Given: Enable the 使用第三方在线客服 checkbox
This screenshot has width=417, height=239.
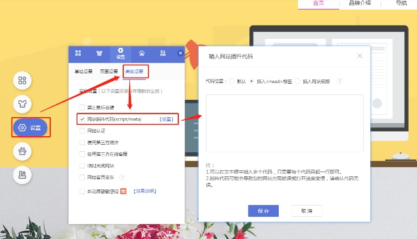Looking at the screenshot, I should pyautogui.click(x=82, y=154).
